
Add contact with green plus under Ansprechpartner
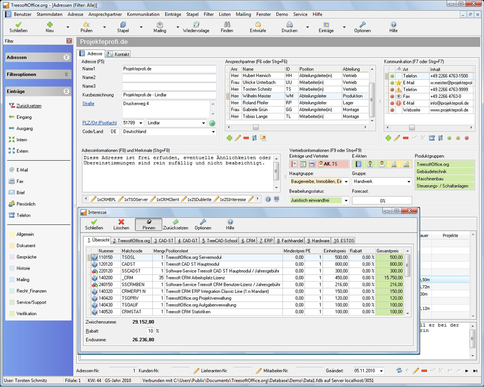pyautogui.click(x=229, y=138)
